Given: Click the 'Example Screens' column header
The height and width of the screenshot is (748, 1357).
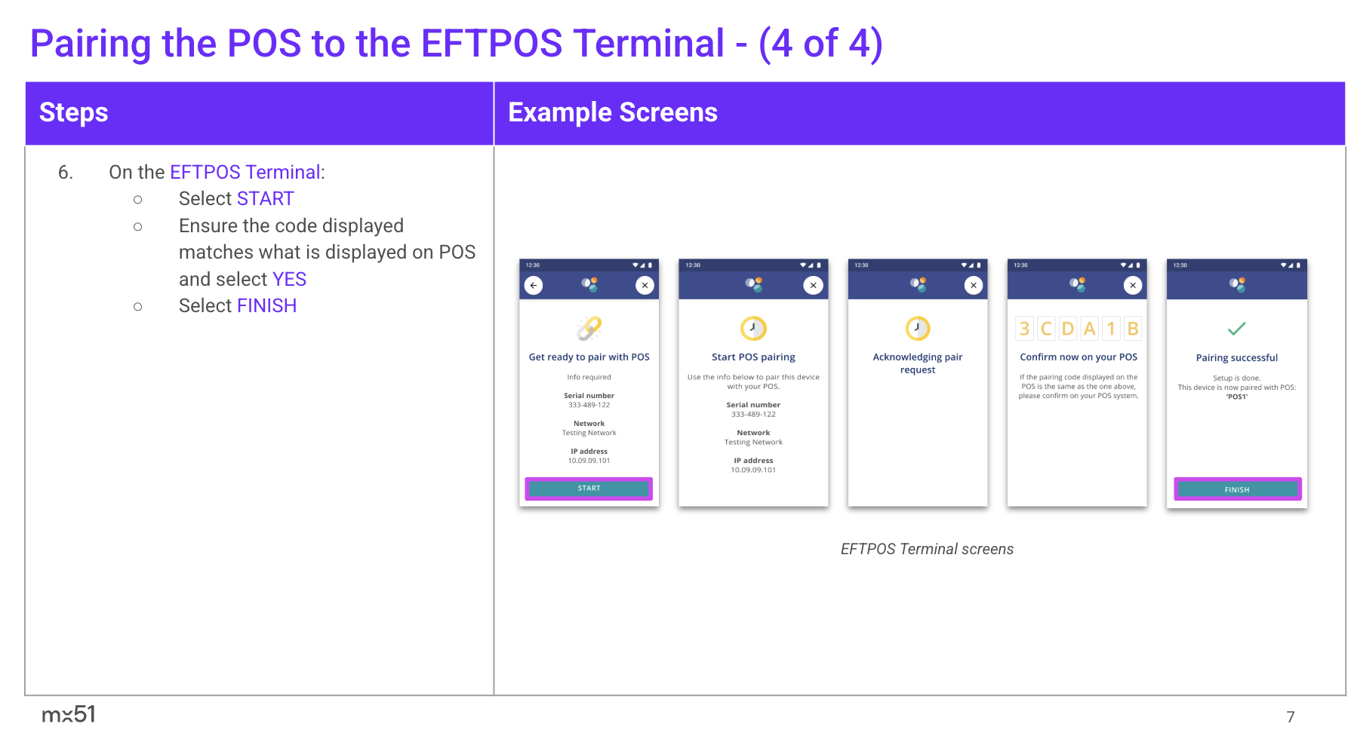Looking at the screenshot, I should 612,113.
